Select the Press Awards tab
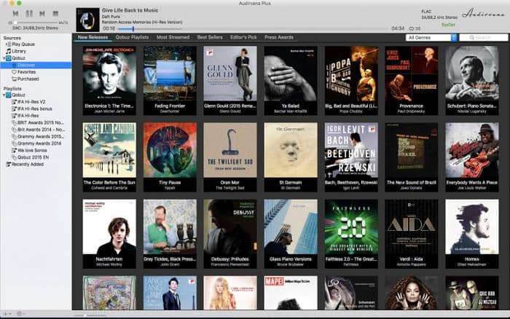The height and width of the screenshot is (319, 510). 279,37
